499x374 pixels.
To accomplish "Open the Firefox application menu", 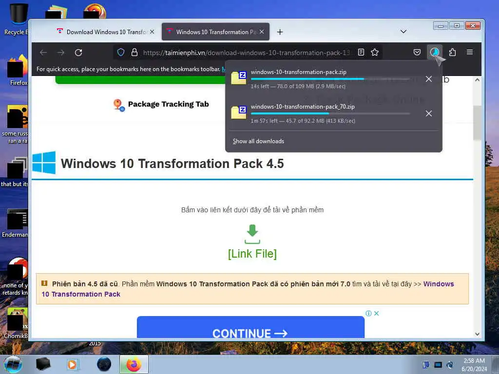I will coord(470,52).
